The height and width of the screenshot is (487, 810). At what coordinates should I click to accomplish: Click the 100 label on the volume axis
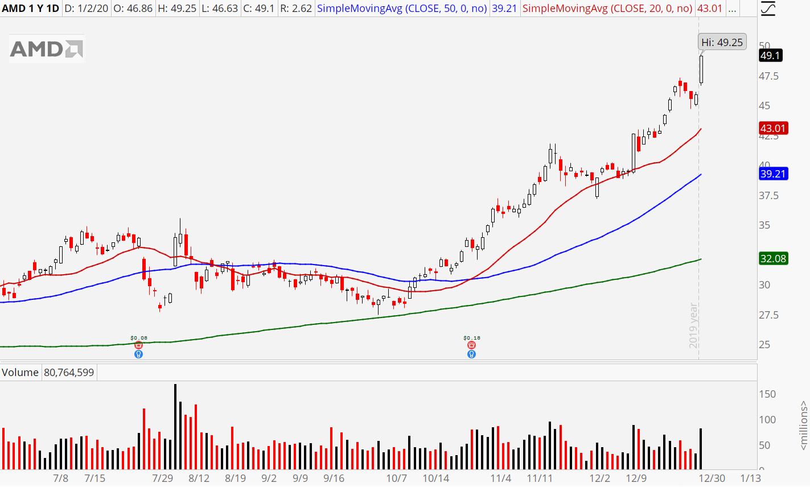point(767,420)
